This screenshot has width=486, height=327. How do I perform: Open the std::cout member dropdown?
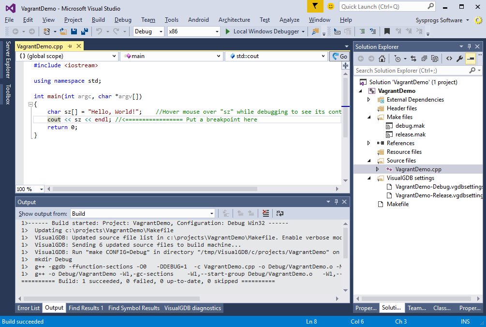click(x=276, y=56)
